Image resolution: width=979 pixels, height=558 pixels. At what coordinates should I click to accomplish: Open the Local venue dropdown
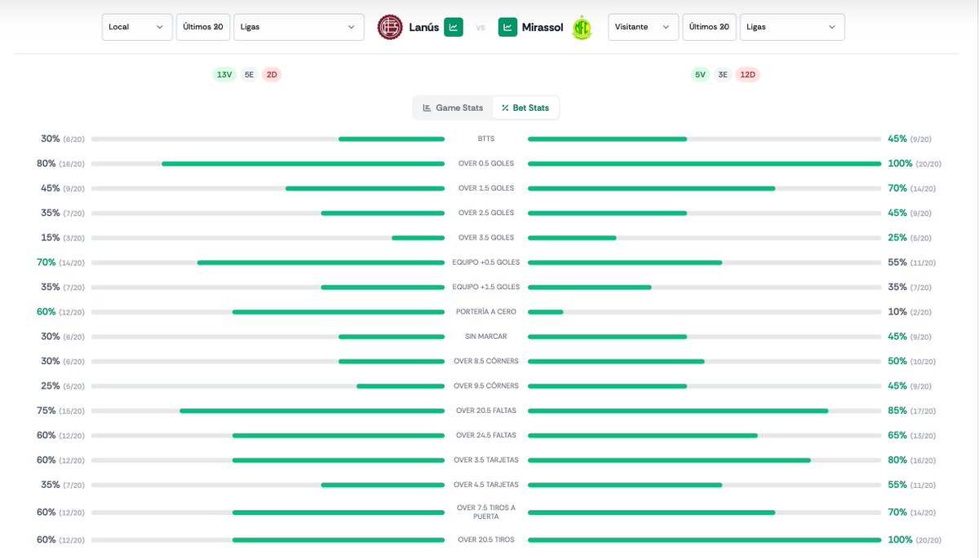point(137,27)
